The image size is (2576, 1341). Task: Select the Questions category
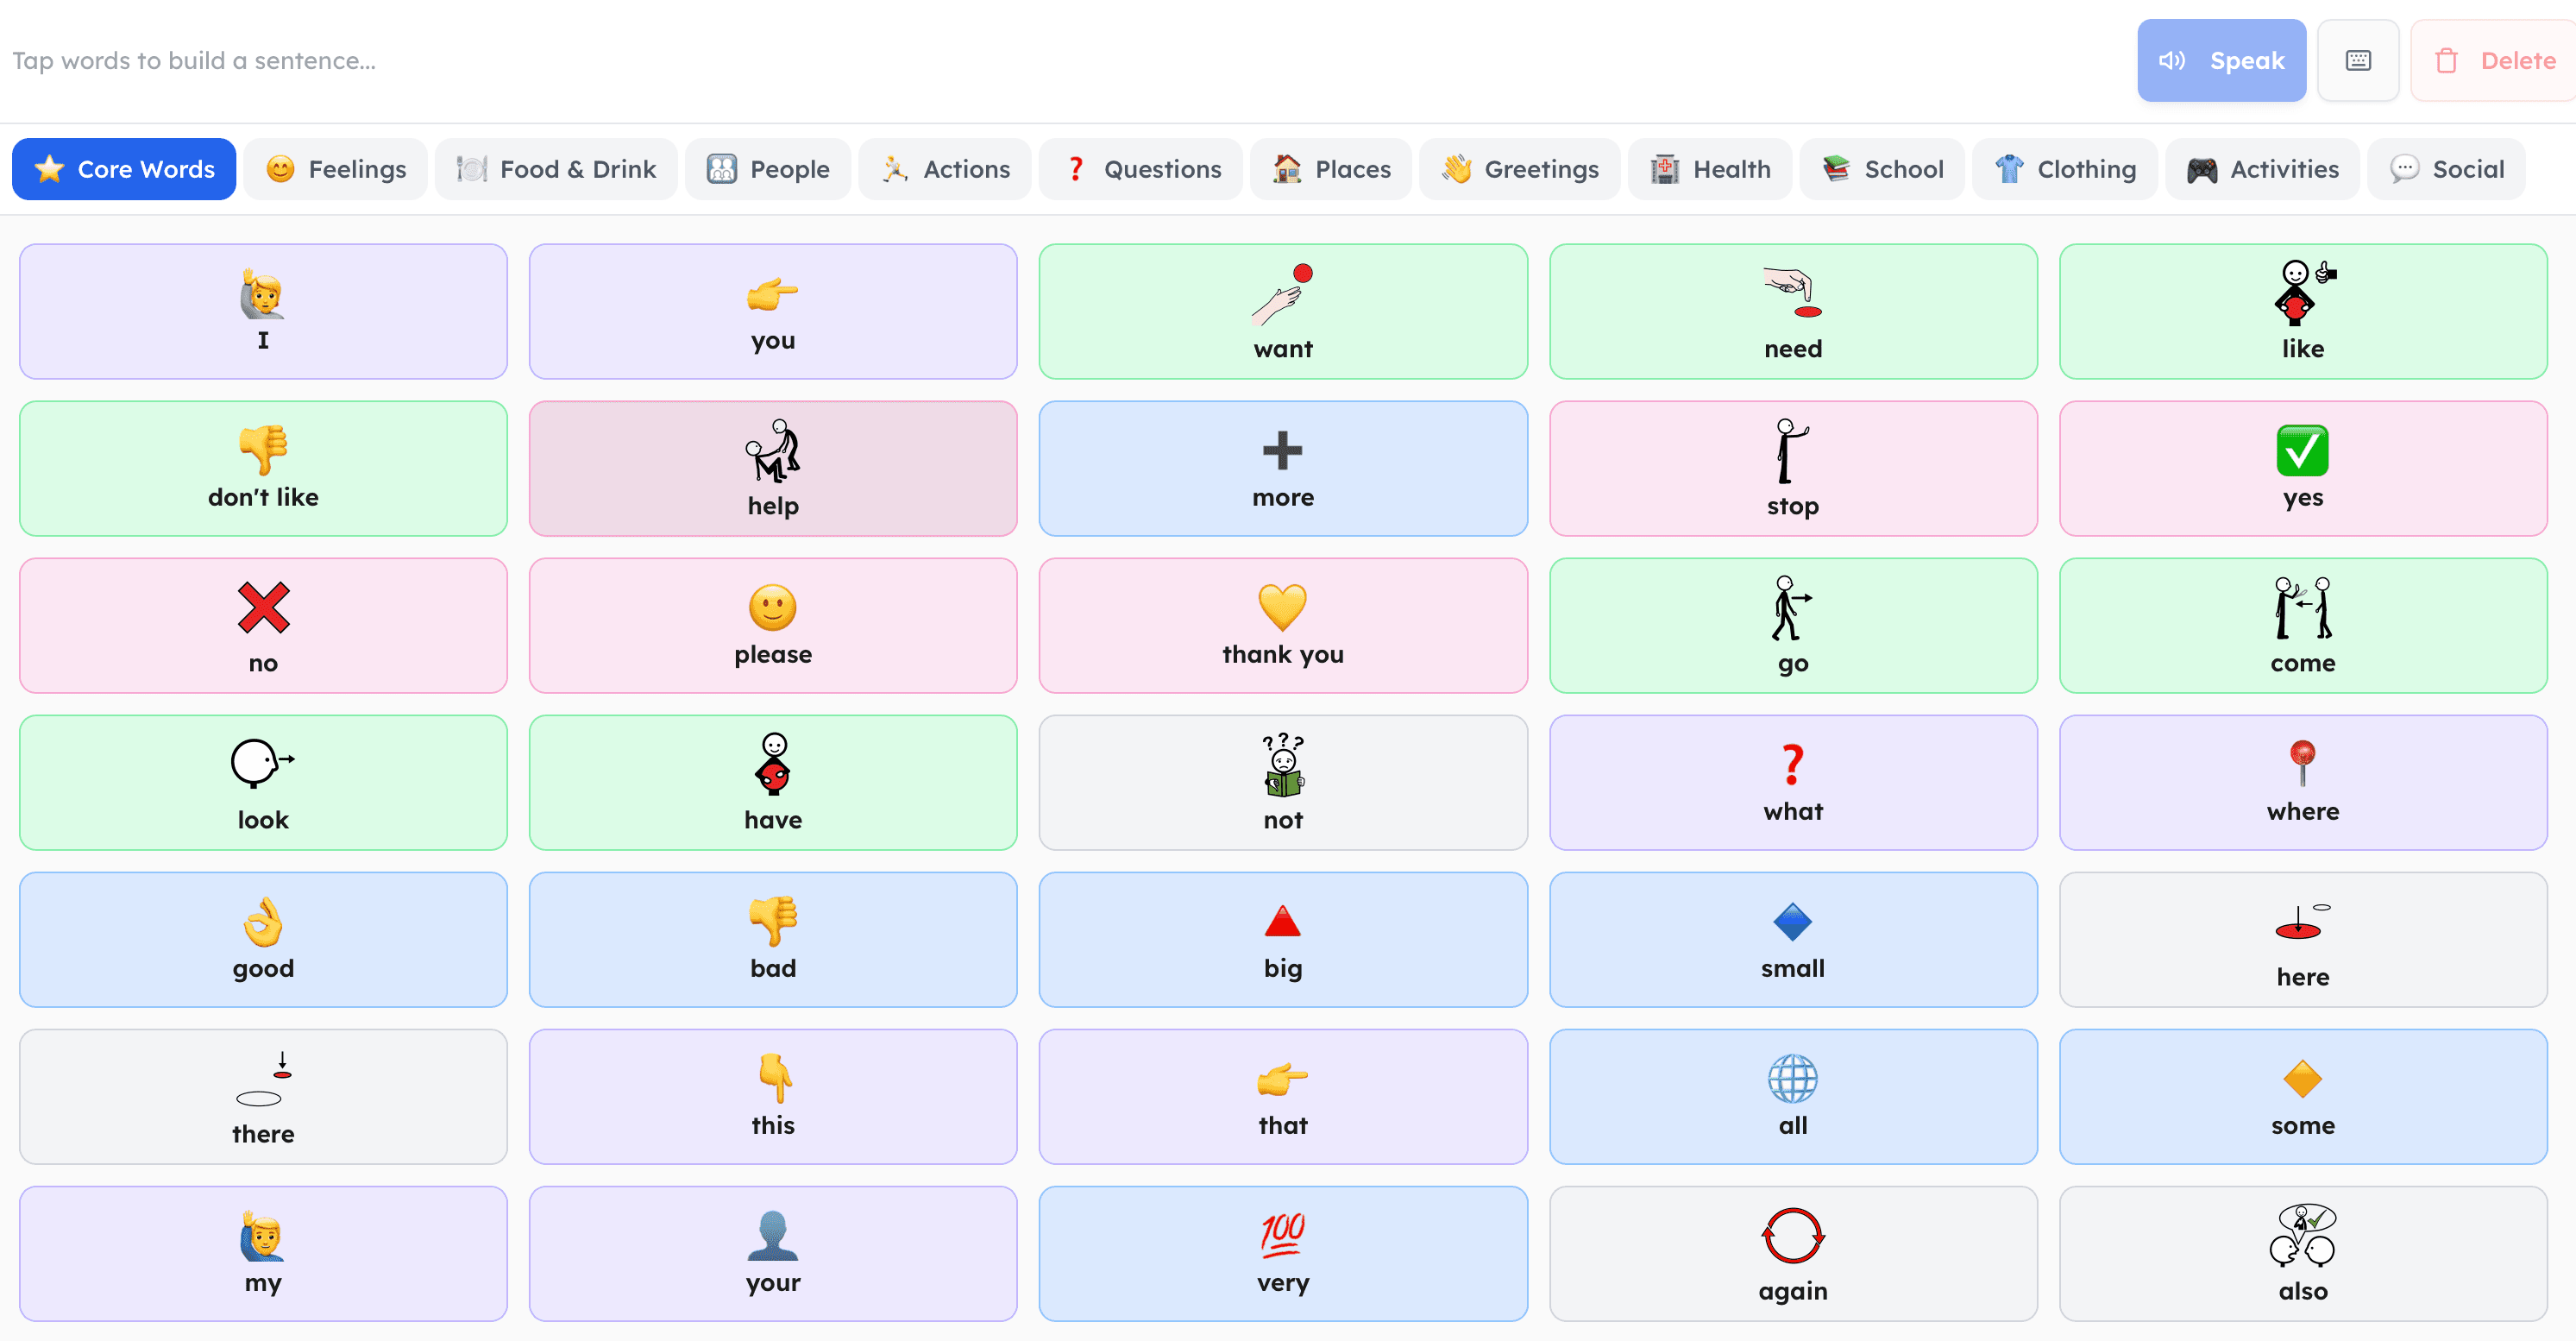point(1141,169)
